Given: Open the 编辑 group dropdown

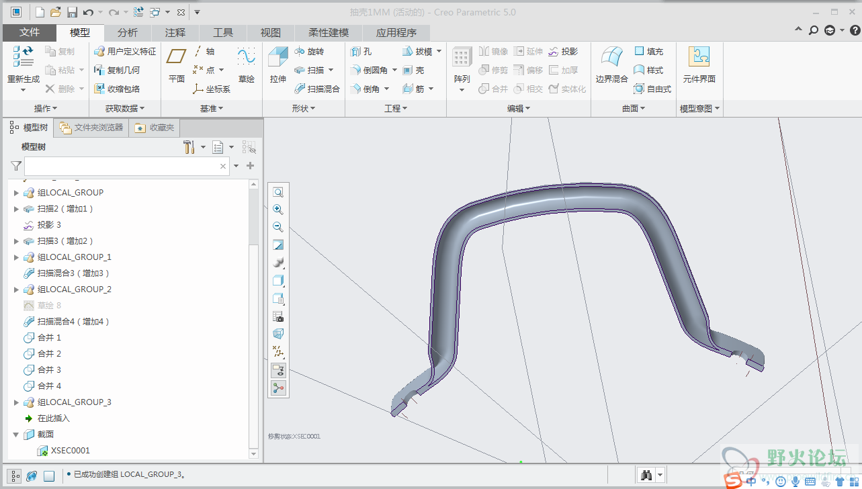Looking at the screenshot, I should pyautogui.click(x=519, y=108).
